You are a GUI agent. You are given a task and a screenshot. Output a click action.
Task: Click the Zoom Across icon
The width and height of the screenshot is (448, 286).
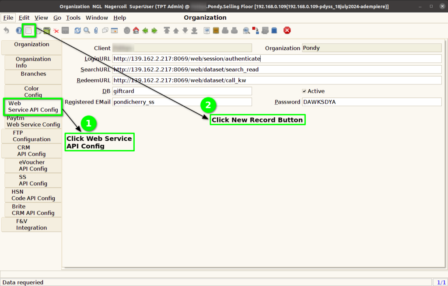click(x=246, y=30)
